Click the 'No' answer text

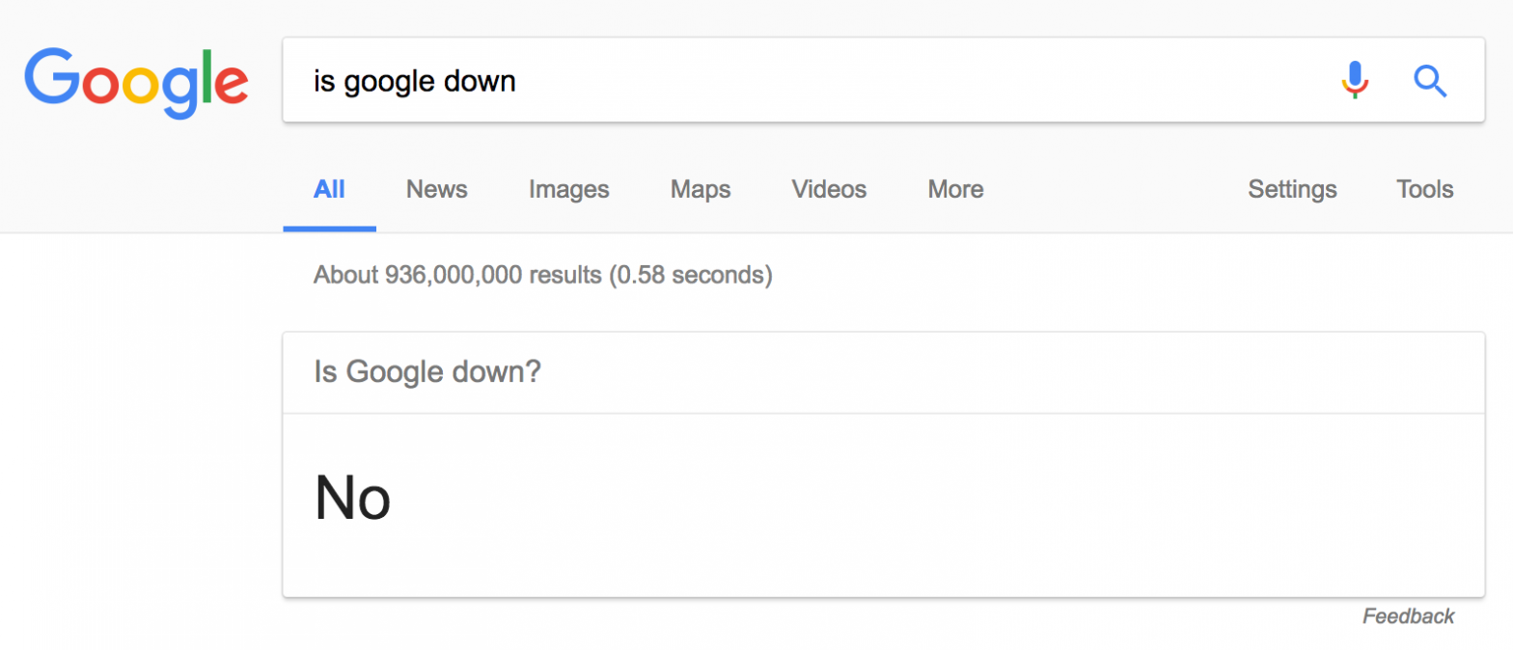coord(352,498)
